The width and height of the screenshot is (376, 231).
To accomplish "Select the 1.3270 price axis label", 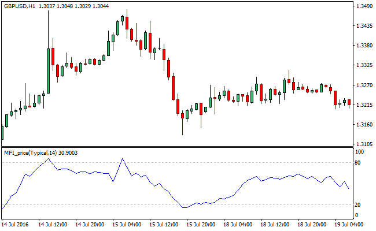I will 363,85.
